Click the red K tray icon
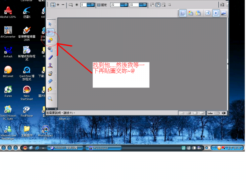 pos(223,148)
